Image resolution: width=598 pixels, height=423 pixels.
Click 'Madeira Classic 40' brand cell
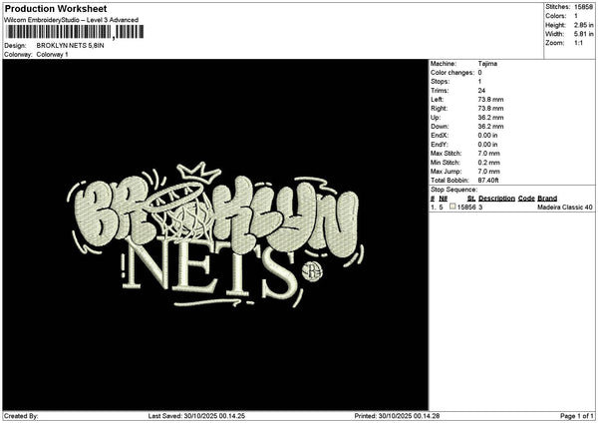click(565, 208)
